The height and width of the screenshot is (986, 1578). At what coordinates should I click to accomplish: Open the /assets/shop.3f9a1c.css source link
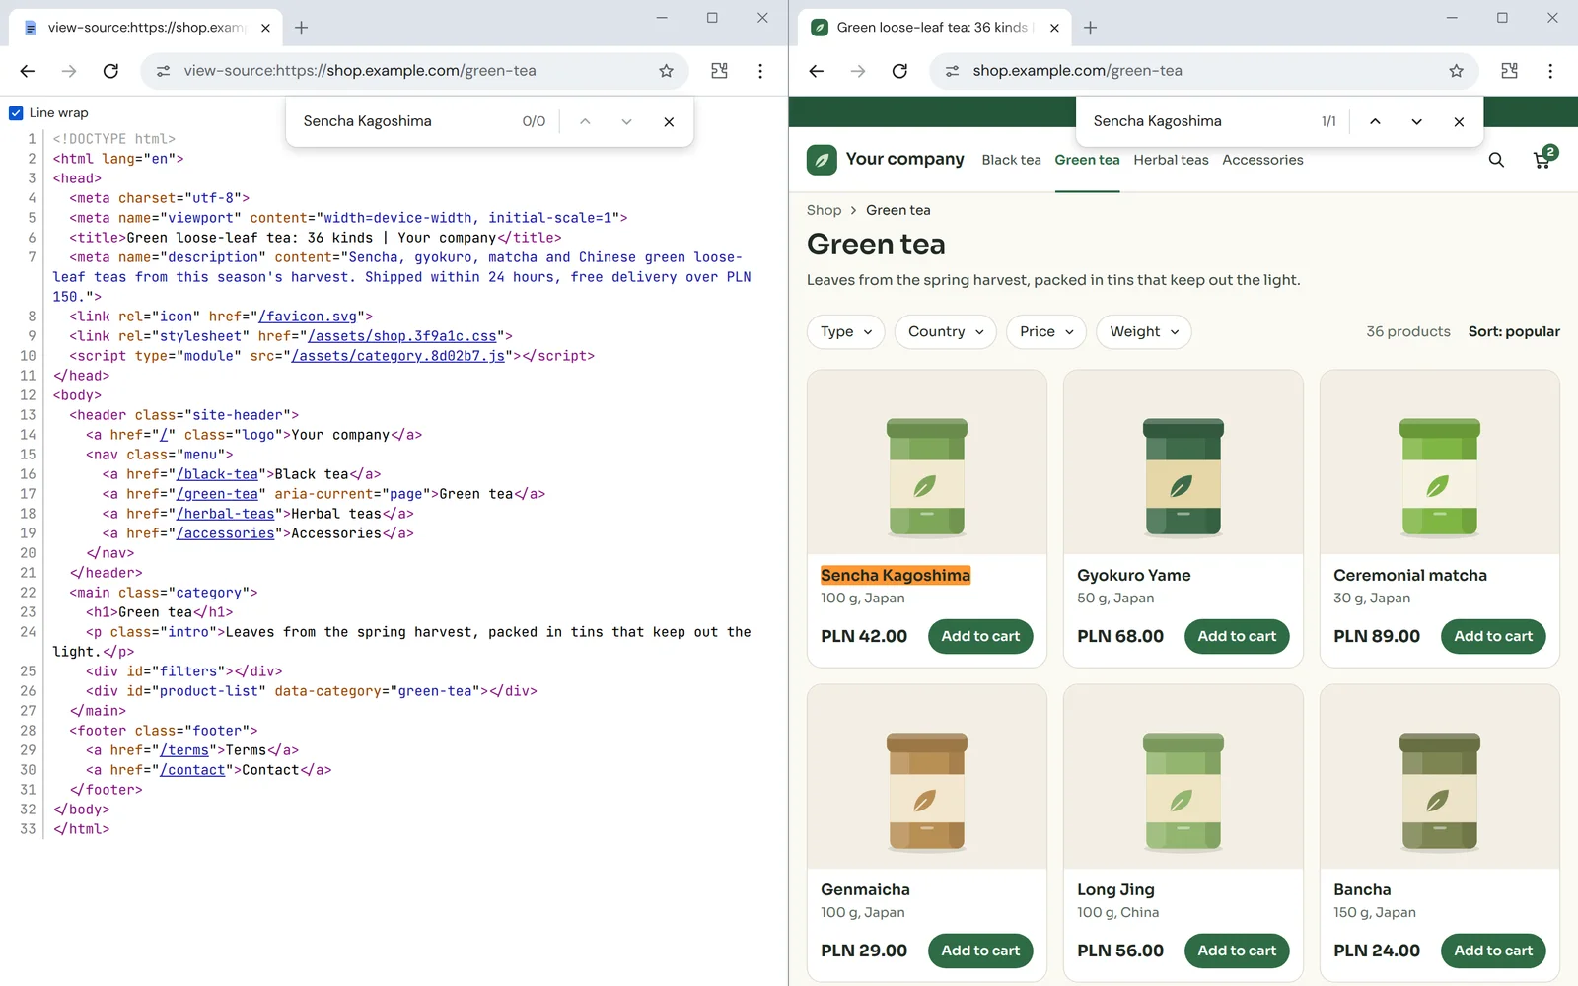pyautogui.click(x=402, y=336)
